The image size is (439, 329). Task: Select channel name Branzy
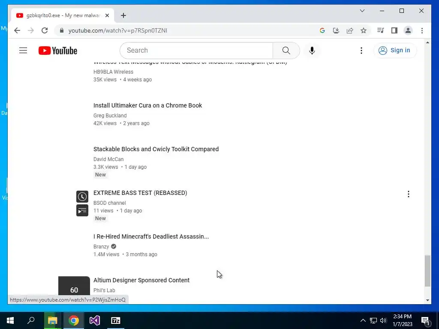(x=101, y=246)
